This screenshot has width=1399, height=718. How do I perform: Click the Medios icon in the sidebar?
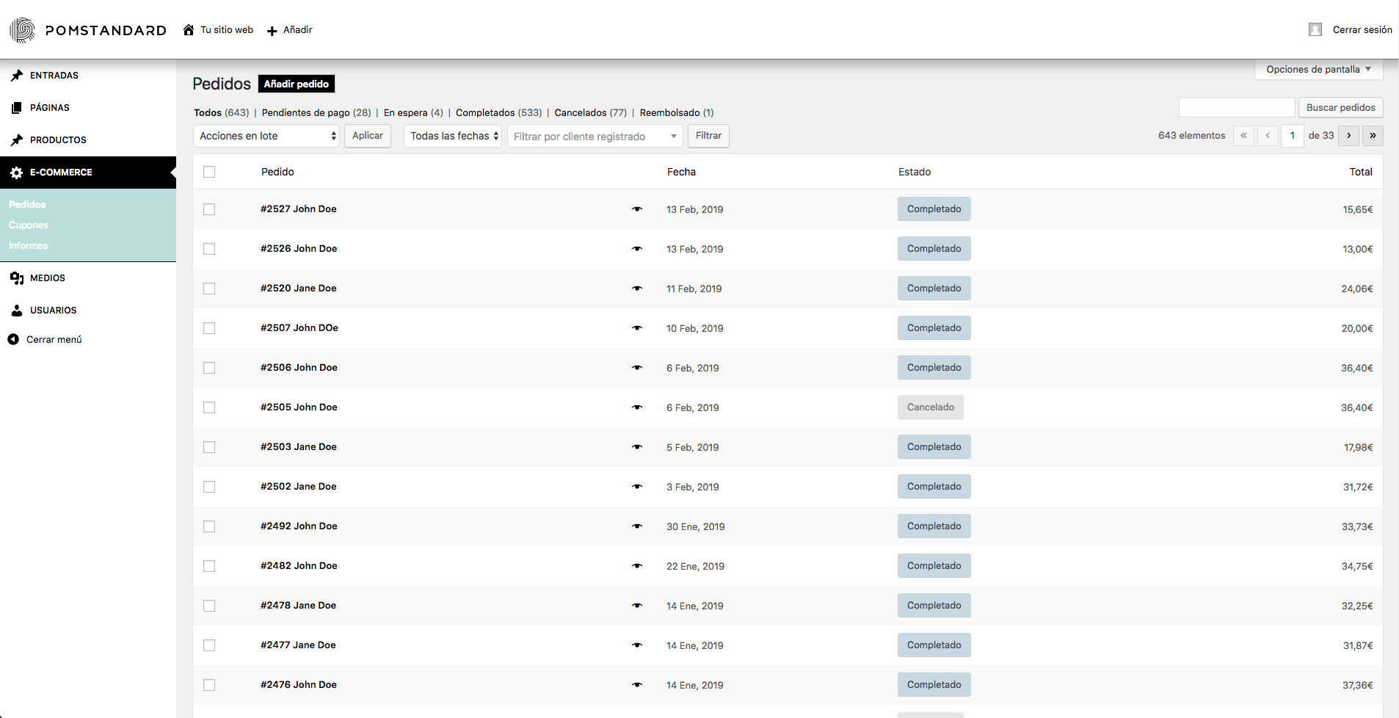pyautogui.click(x=17, y=278)
